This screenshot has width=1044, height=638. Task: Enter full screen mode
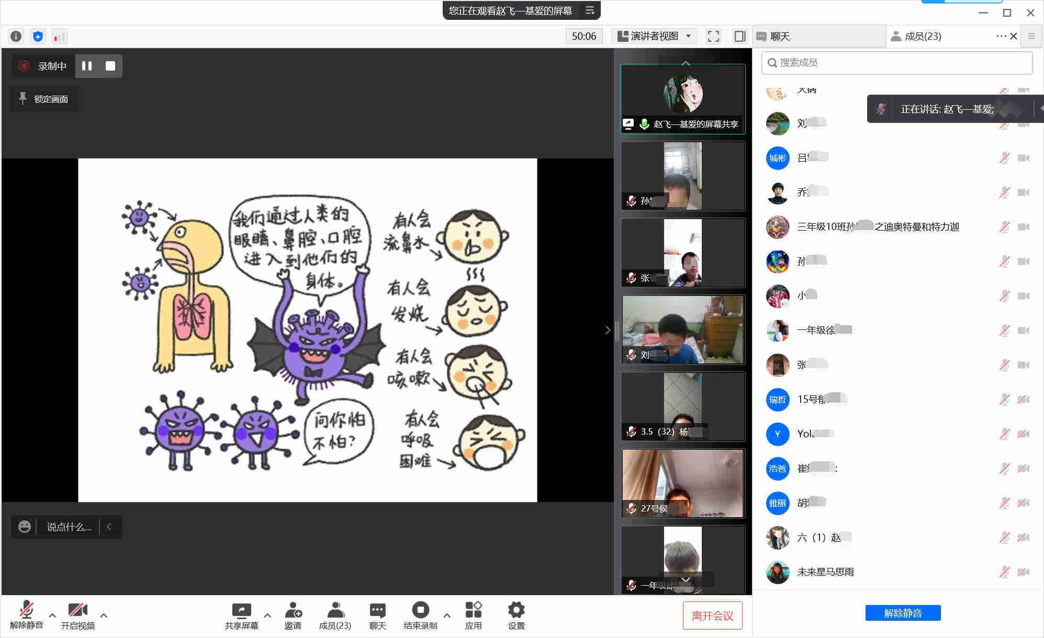click(x=713, y=36)
